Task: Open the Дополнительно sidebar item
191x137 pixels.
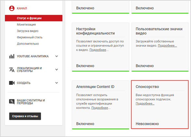Action: [28, 44]
